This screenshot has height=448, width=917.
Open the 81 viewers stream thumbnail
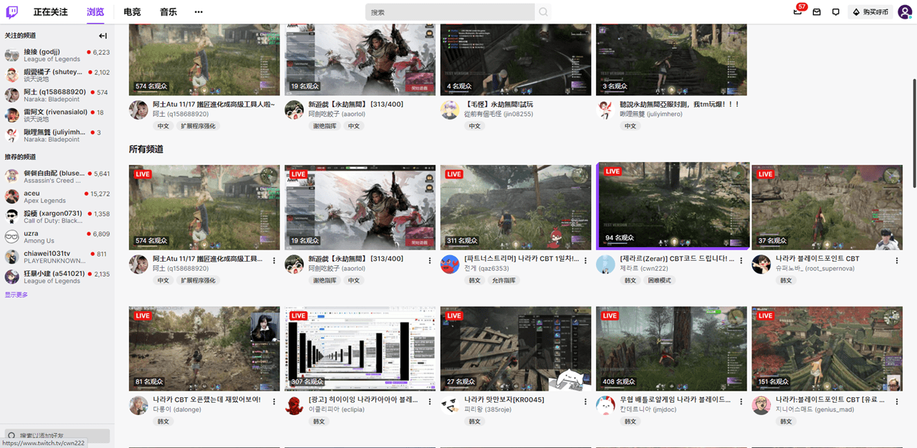[204, 349]
